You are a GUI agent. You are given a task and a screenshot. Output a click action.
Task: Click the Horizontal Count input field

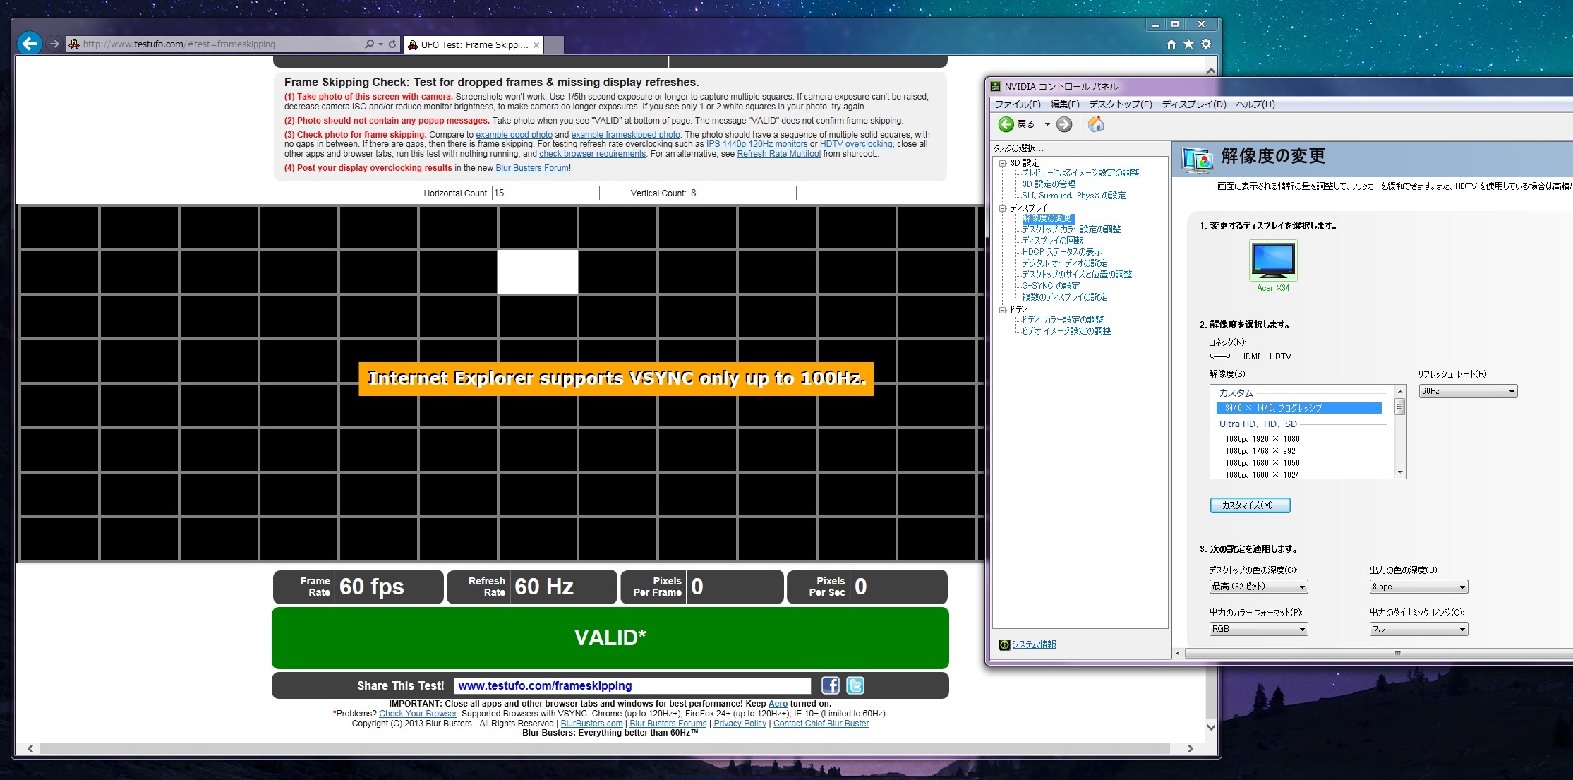[546, 193]
